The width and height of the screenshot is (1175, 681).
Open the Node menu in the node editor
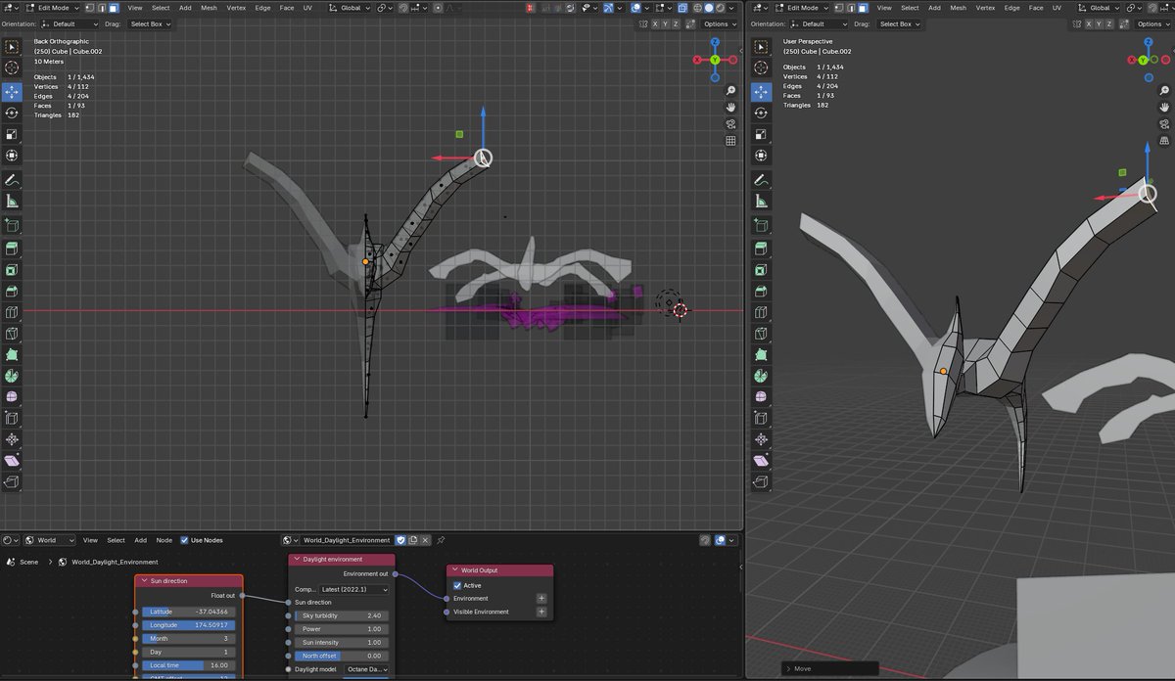(164, 540)
